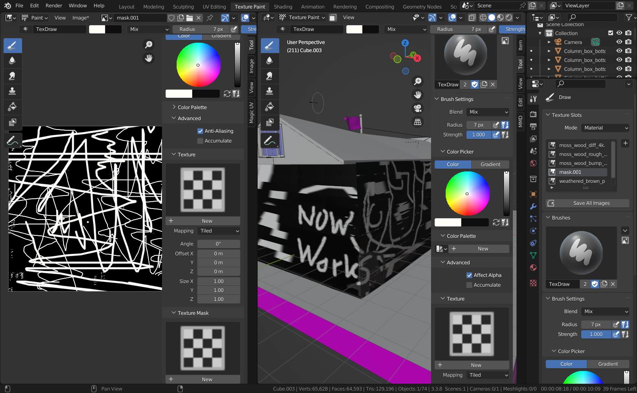
Task: Switch to the Shading workspace tab
Action: (x=283, y=7)
